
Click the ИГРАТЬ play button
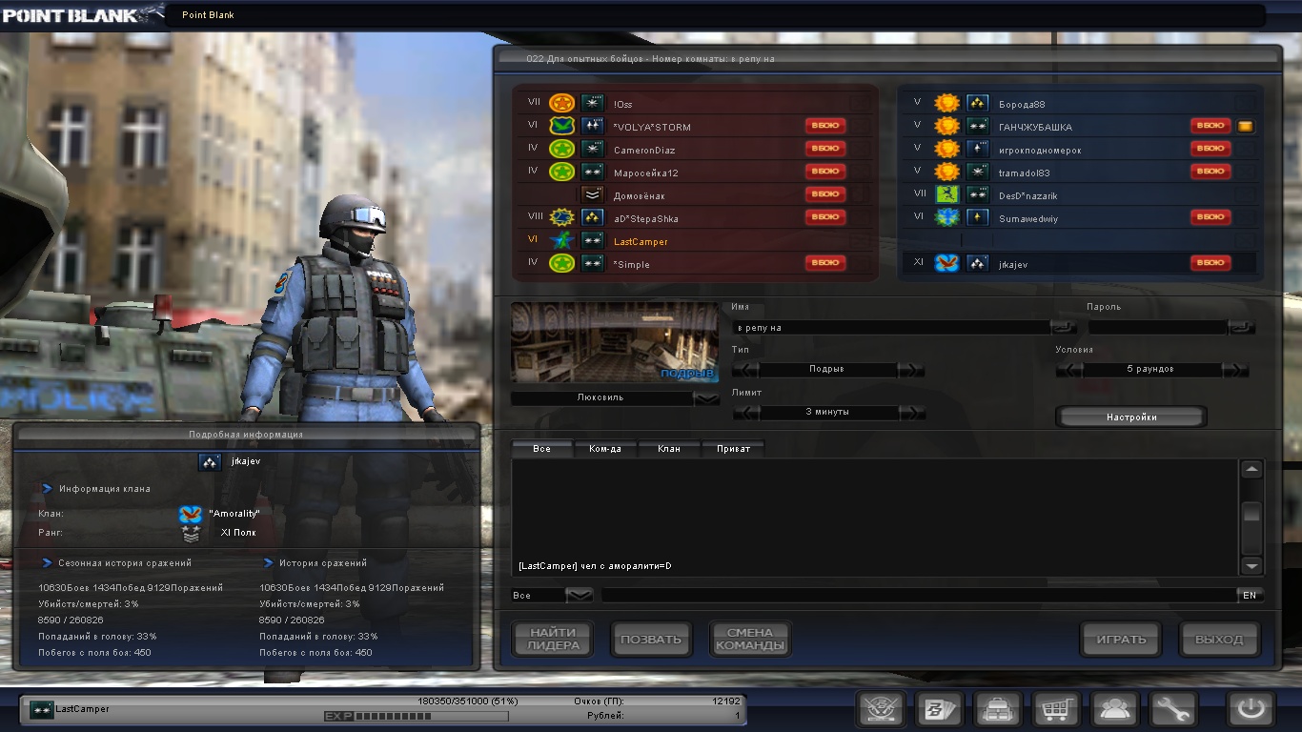[x=1121, y=639]
